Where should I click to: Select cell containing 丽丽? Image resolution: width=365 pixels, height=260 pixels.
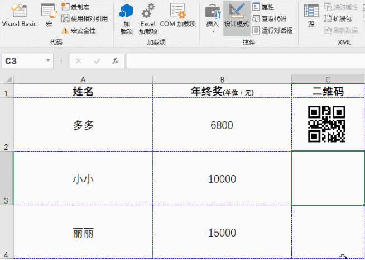click(x=83, y=232)
